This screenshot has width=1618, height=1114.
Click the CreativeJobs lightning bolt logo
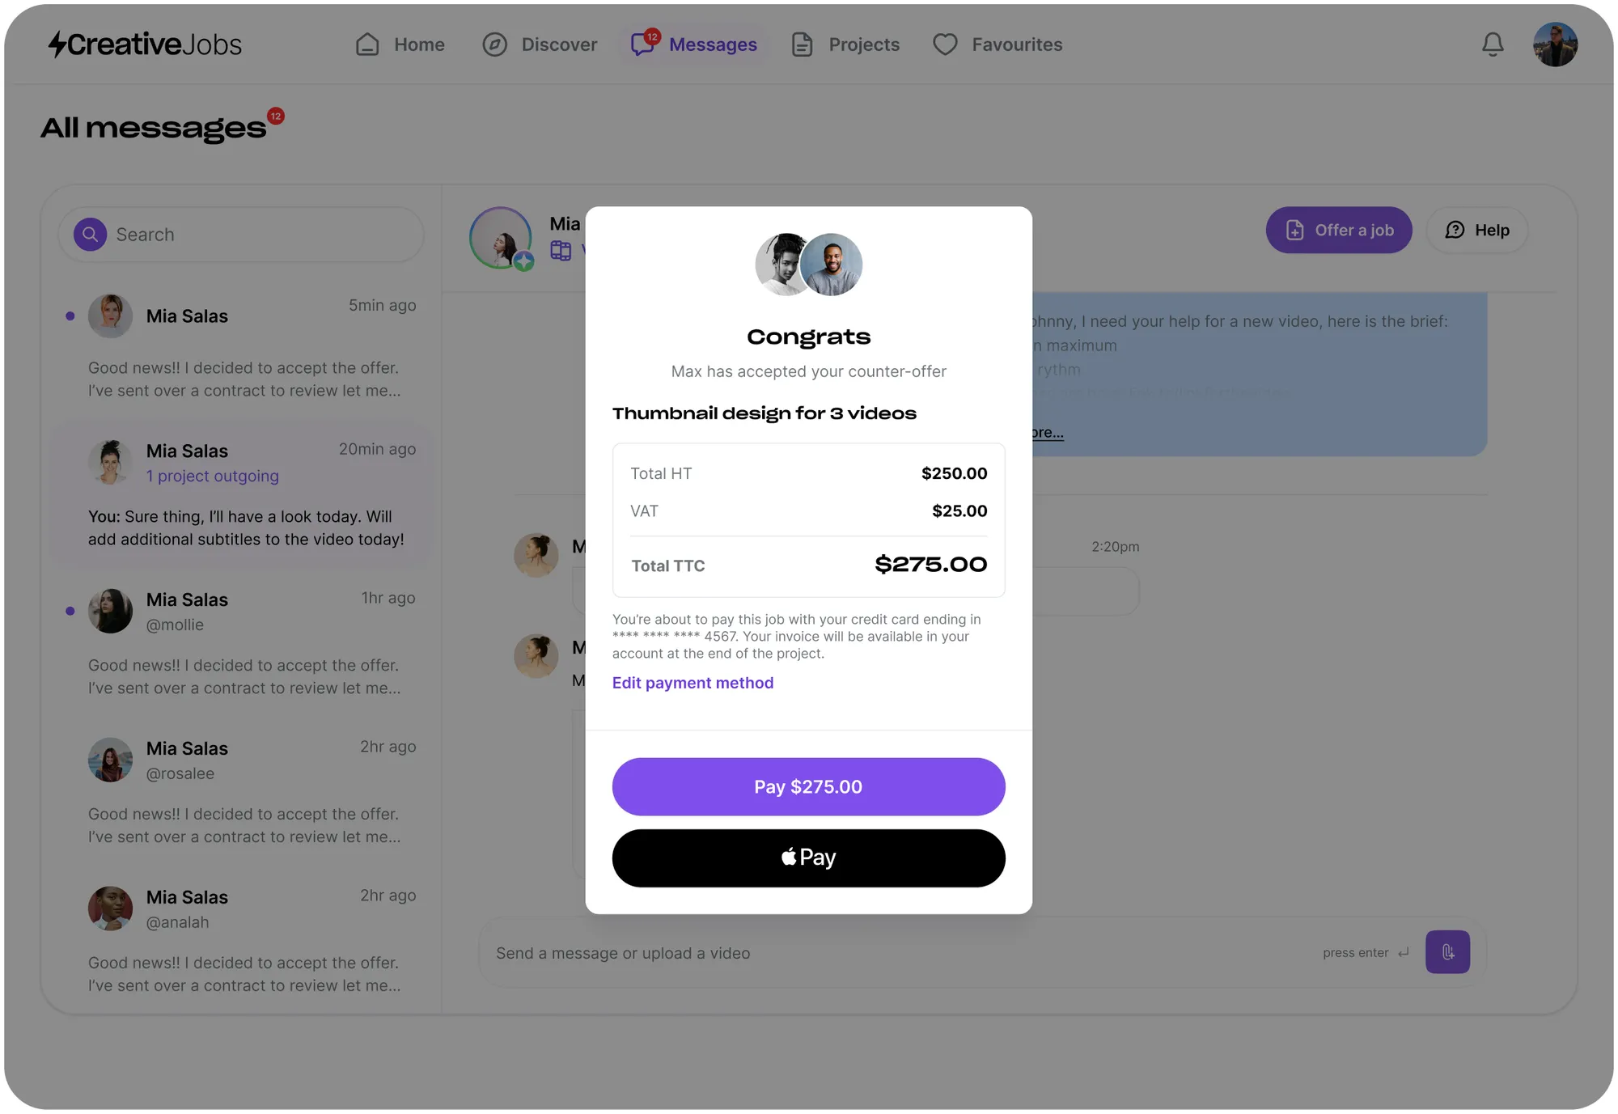tap(57, 44)
